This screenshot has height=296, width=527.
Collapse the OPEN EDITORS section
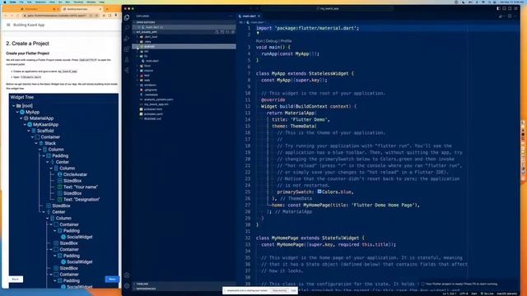184,22
